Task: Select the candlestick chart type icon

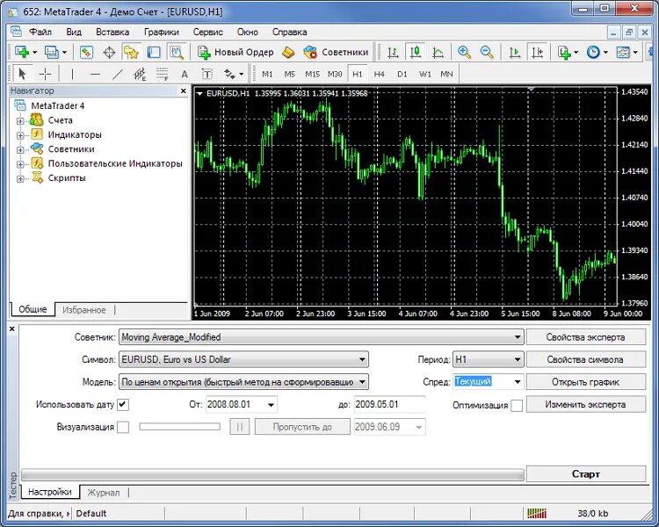Action: [416, 52]
